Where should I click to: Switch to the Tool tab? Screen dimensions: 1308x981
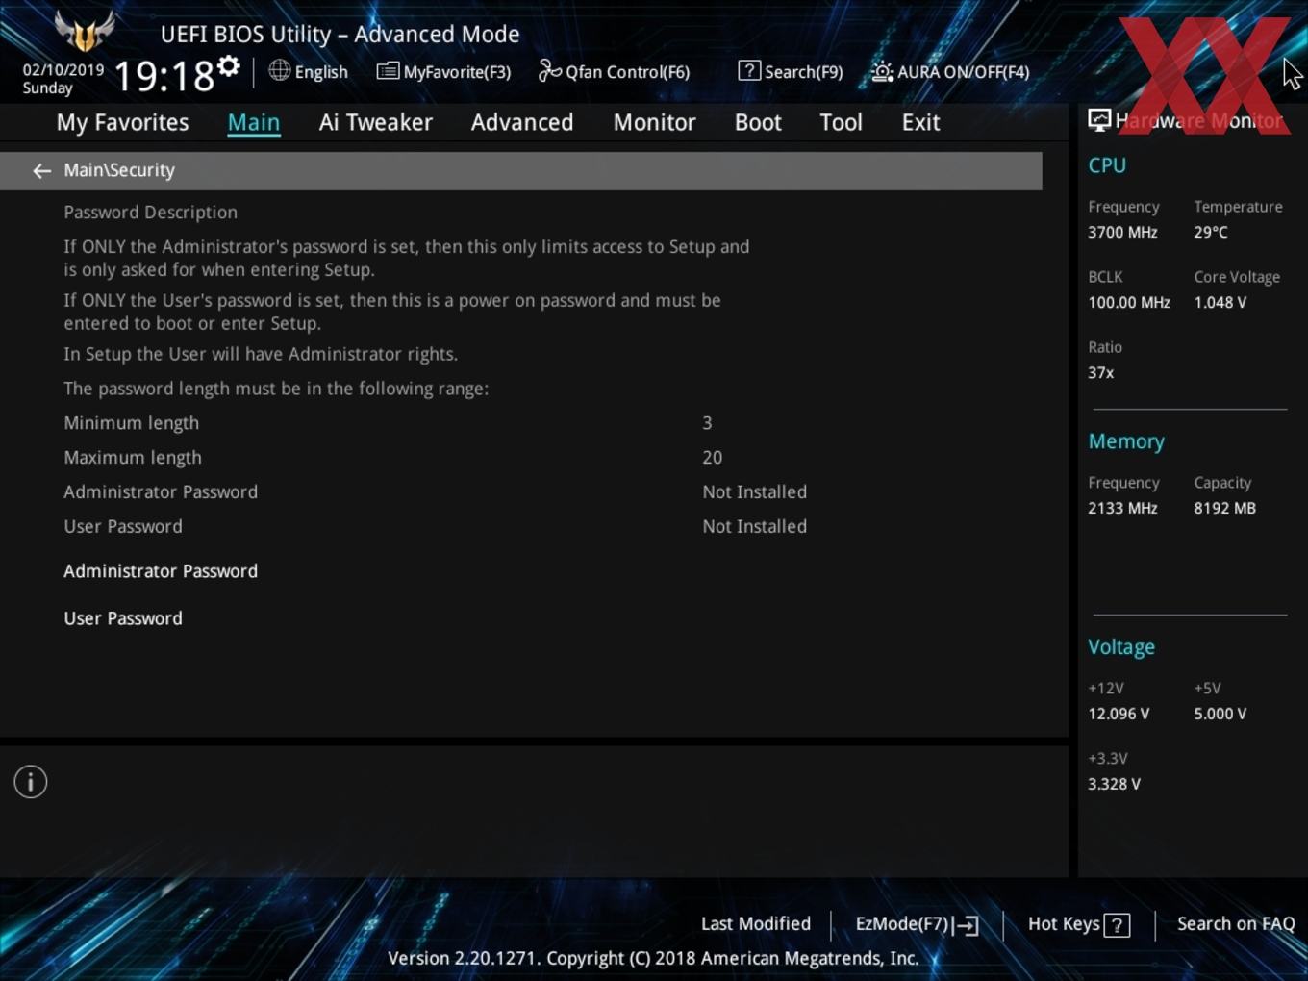pos(841,122)
